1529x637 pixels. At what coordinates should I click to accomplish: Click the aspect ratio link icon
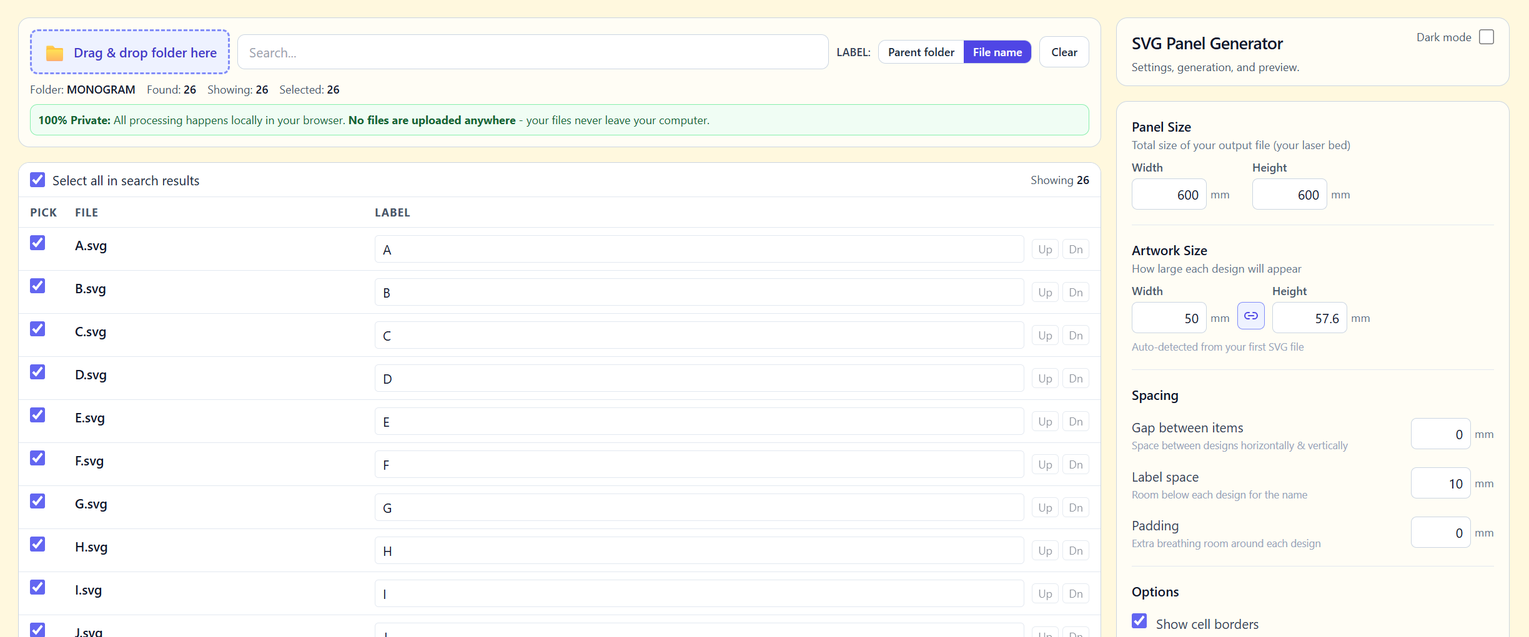point(1250,316)
